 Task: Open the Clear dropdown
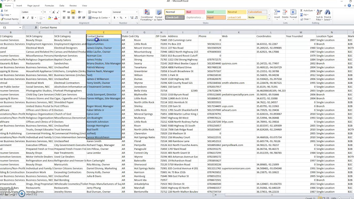point(305,19)
